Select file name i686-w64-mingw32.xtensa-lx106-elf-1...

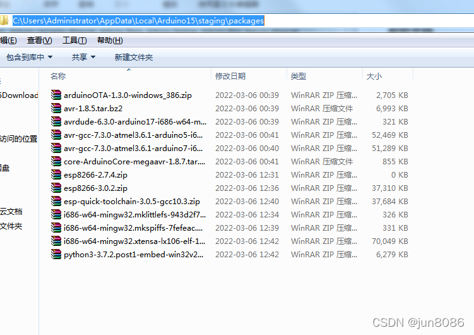coord(134,241)
